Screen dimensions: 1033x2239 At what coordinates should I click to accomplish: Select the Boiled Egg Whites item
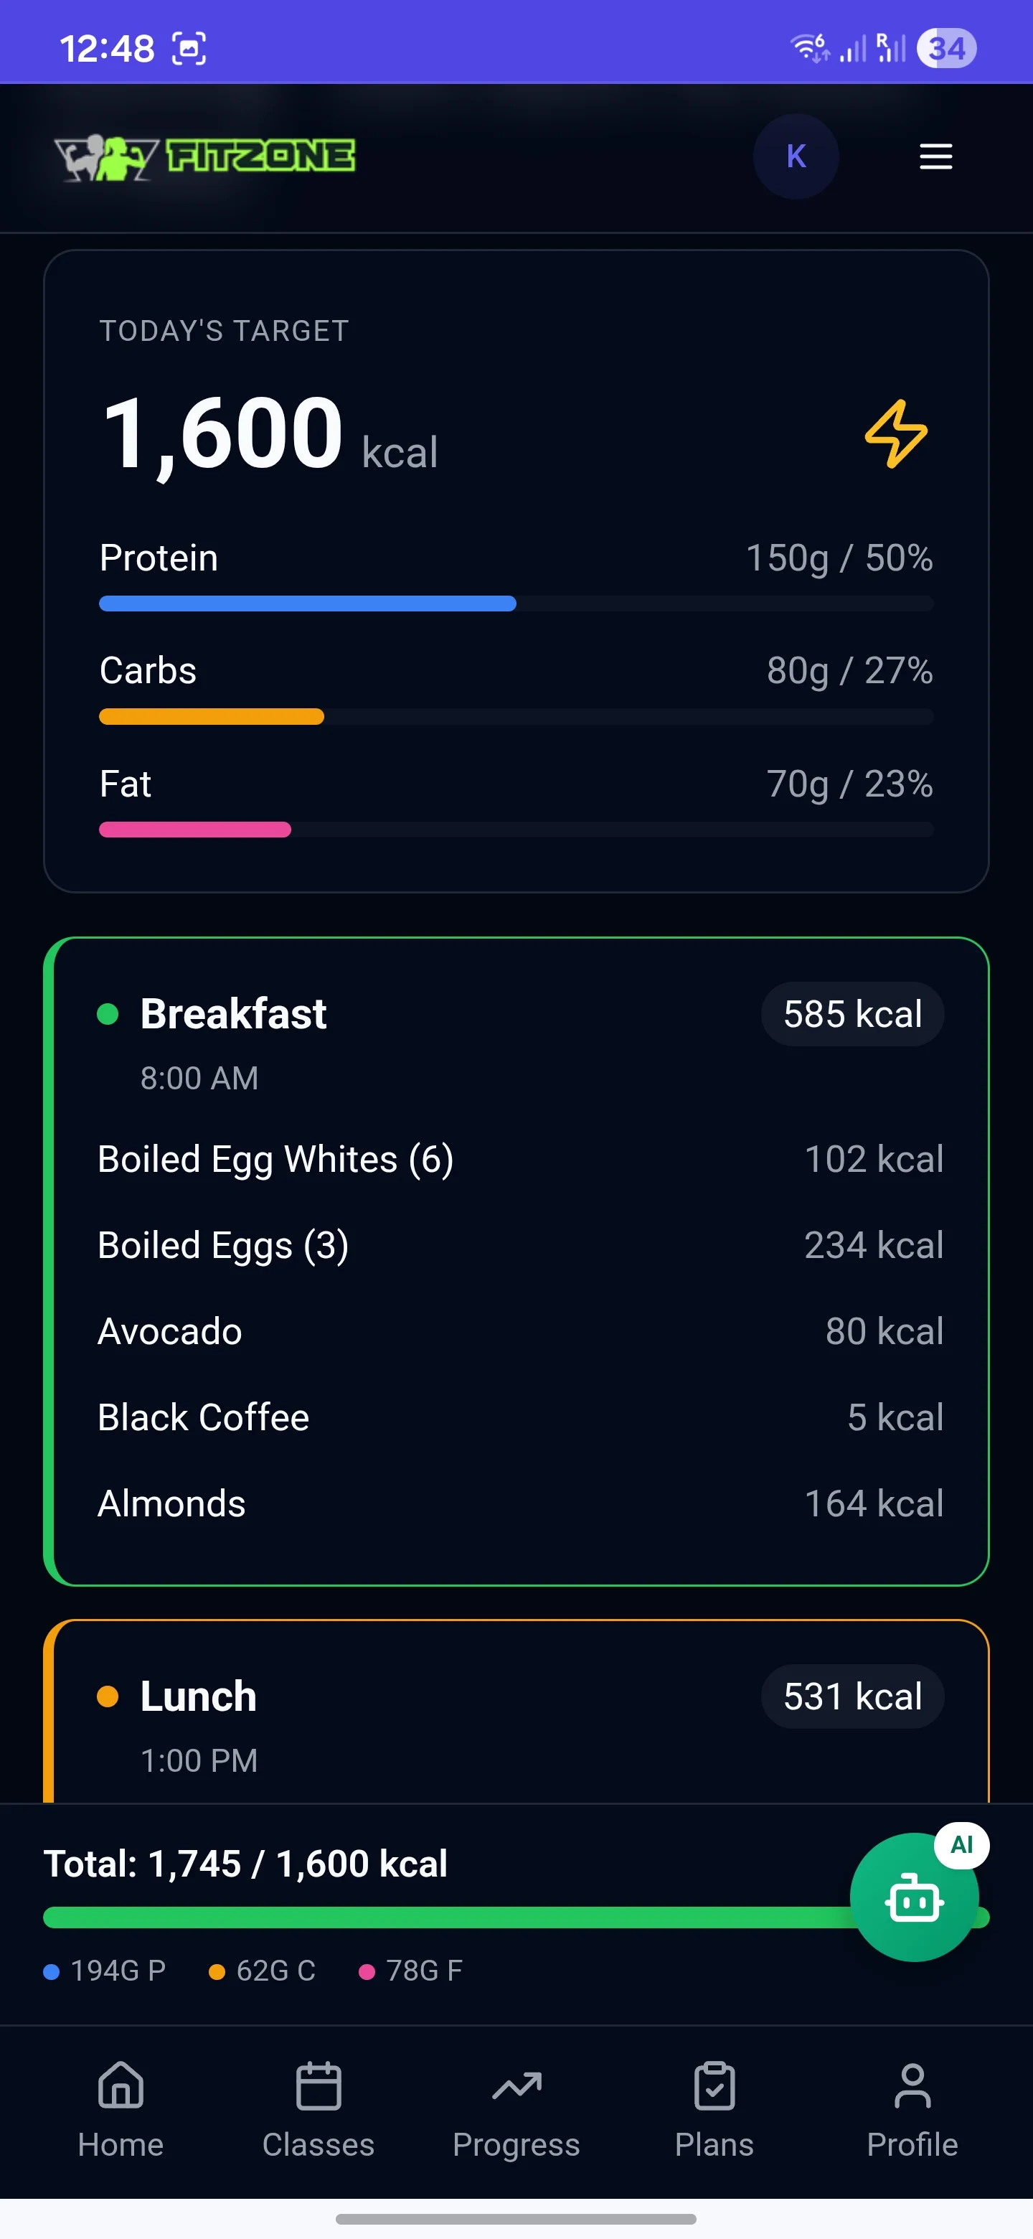[275, 1160]
